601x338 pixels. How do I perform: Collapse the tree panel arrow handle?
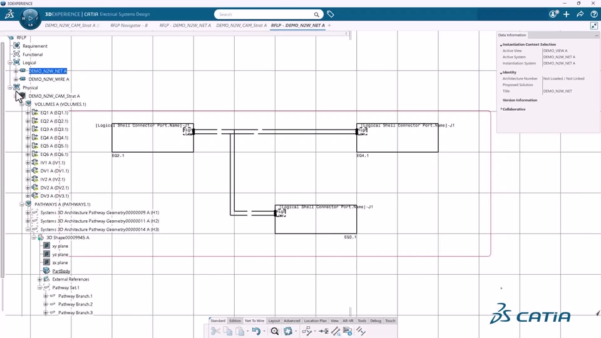click(x=346, y=34)
